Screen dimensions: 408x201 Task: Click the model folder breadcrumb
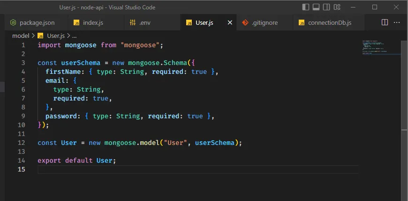tap(21, 36)
